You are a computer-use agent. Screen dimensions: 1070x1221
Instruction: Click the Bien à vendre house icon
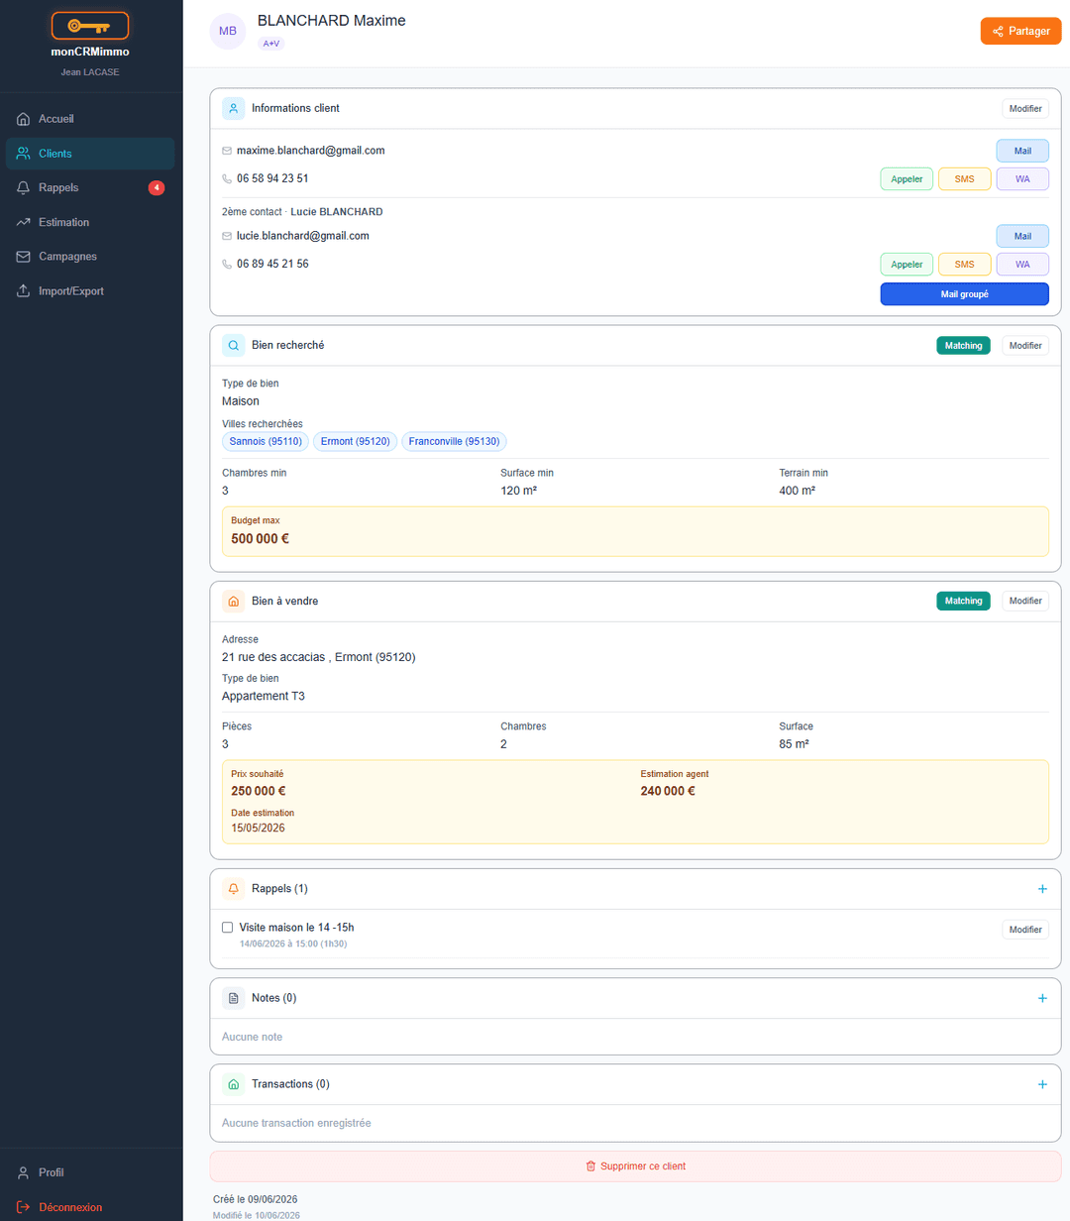[233, 601]
